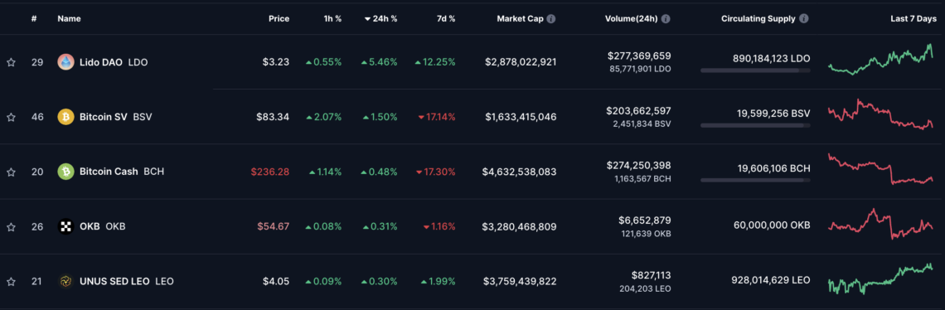Click the Lido DAO coin logo
945x310 pixels.
(x=65, y=62)
